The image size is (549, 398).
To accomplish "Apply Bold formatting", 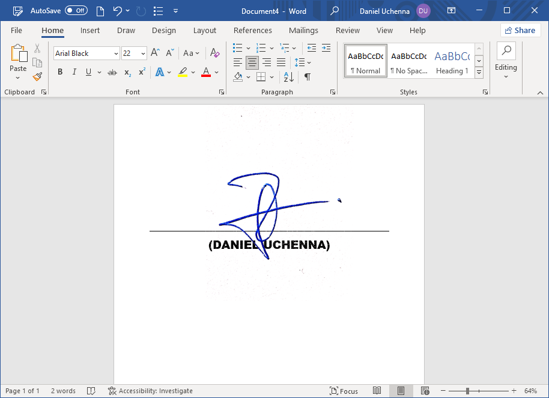I will point(59,72).
